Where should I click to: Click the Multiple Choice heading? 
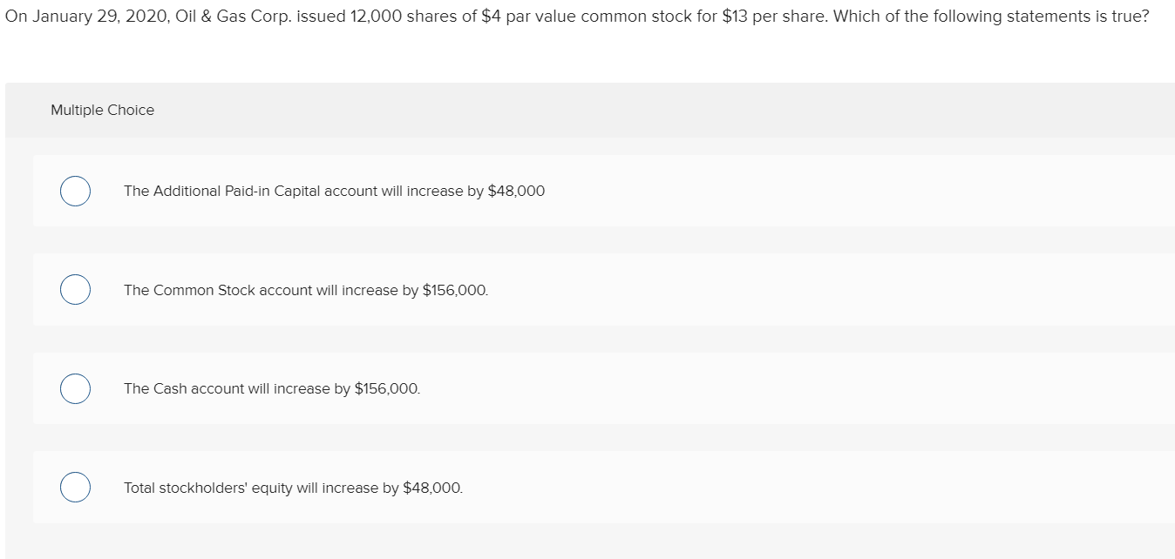(102, 110)
